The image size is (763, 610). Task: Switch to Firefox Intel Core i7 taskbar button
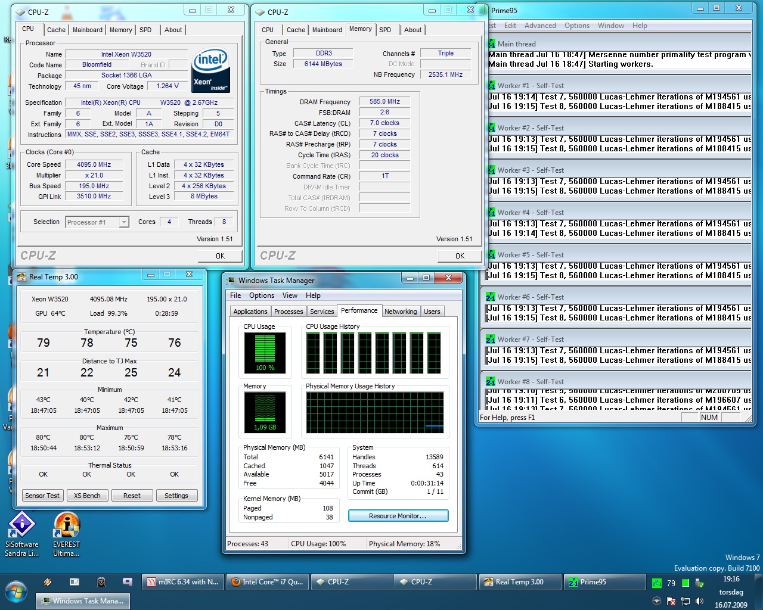point(267,582)
